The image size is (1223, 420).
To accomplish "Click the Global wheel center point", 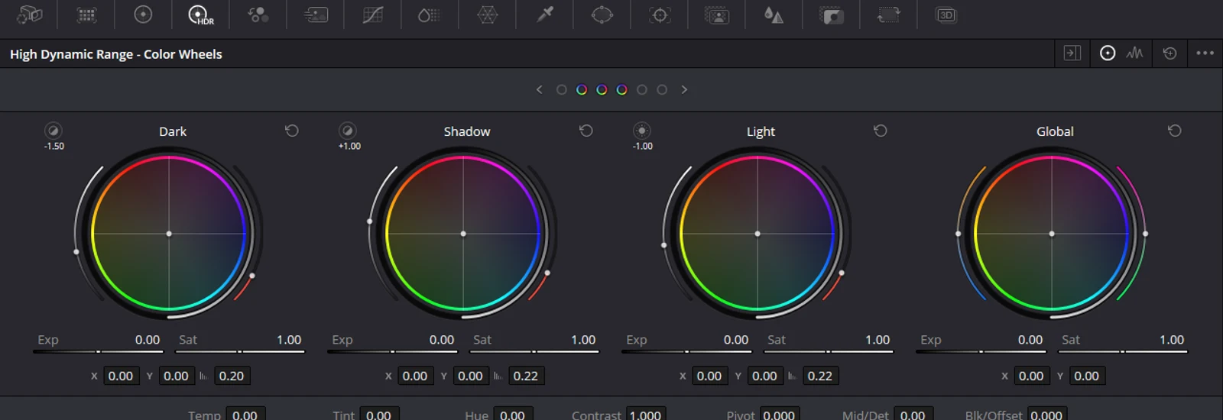I will (x=1052, y=234).
